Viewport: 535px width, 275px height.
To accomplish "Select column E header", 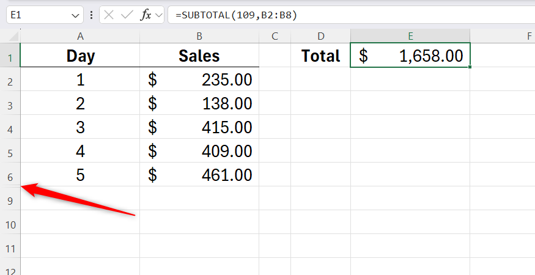I will 410,36.
